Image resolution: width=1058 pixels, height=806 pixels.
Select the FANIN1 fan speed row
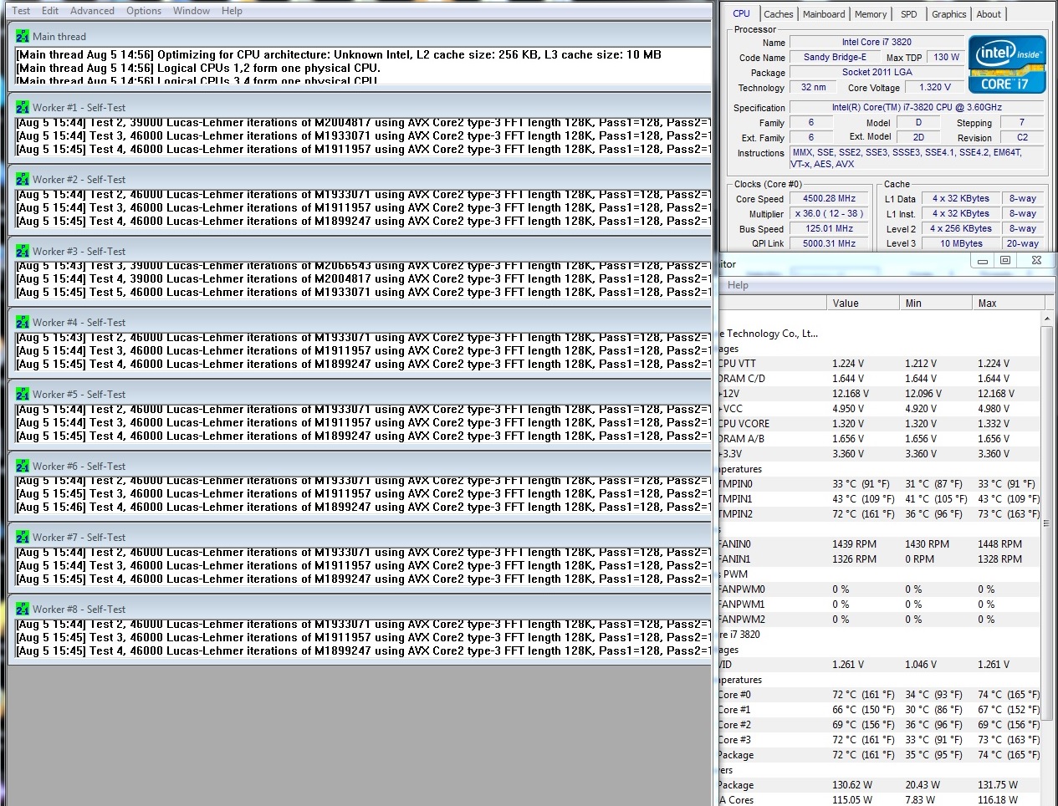click(880, 559)
